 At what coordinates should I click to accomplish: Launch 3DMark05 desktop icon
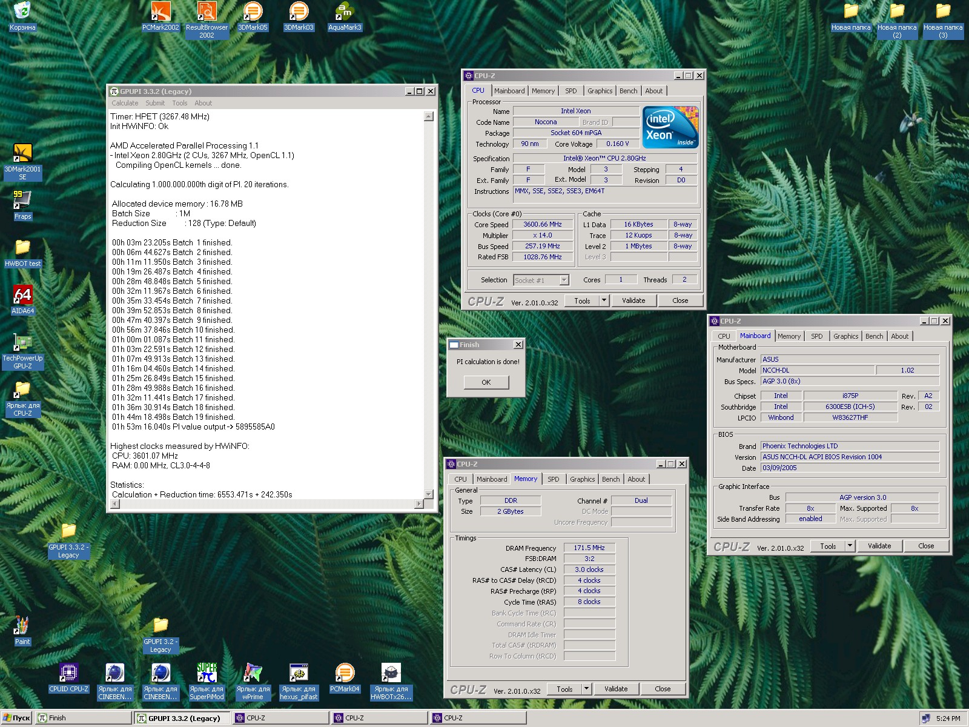[x=253, y=16]
